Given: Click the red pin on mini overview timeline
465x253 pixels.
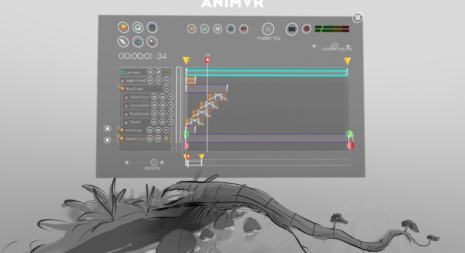Looking at the screenshot, I should 188,157.
